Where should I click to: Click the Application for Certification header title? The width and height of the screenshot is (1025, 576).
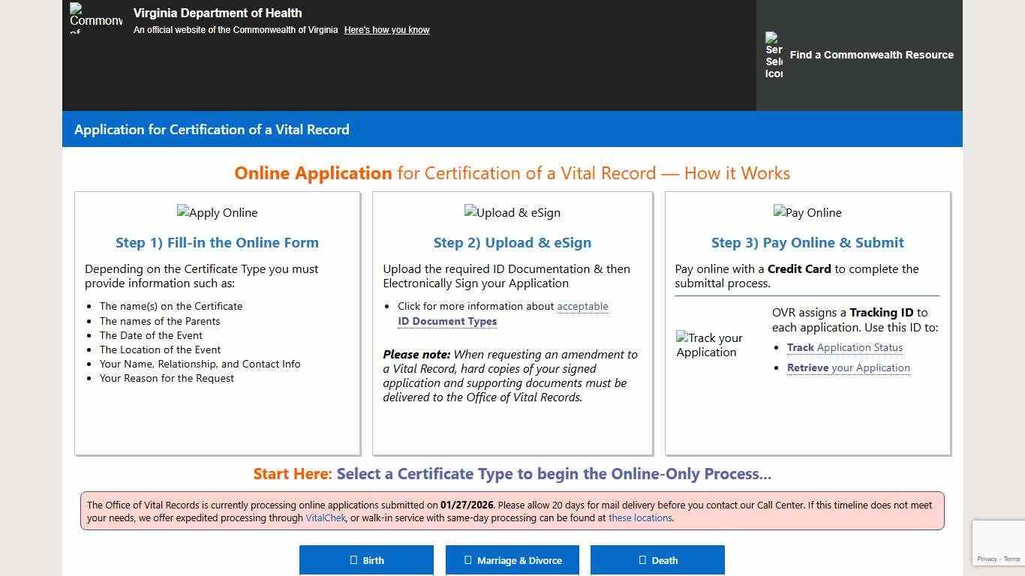(x=212, y=130)
